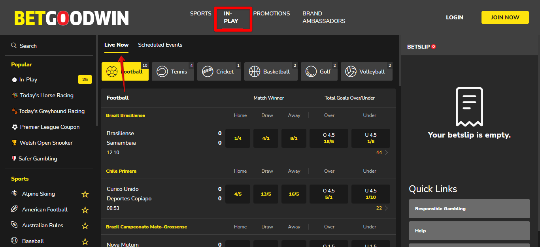Favourite Australian Rules with its star
Viewport: 540px width, 247px height.
[x=85, y=226]
